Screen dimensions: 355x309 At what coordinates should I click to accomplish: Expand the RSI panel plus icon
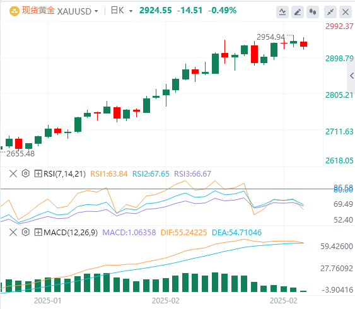[x=38, y=174]
